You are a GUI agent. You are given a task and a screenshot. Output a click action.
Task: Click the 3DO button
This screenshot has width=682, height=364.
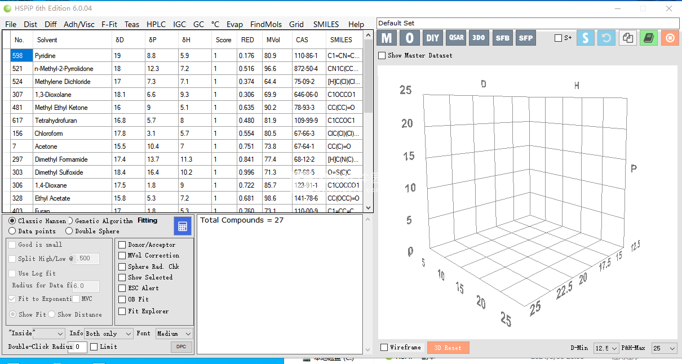tap(479, 38)
